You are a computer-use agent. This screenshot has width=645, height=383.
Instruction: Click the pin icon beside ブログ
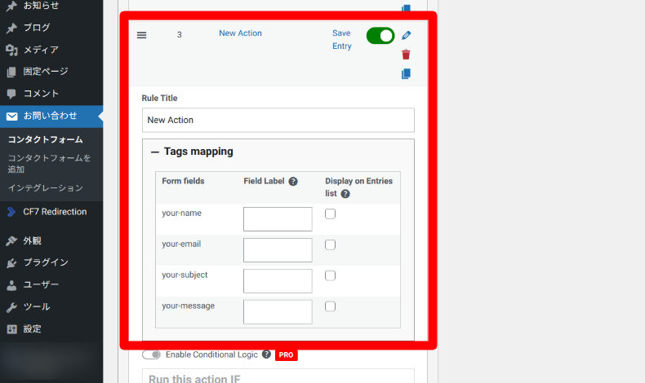[x=11, y=28]
